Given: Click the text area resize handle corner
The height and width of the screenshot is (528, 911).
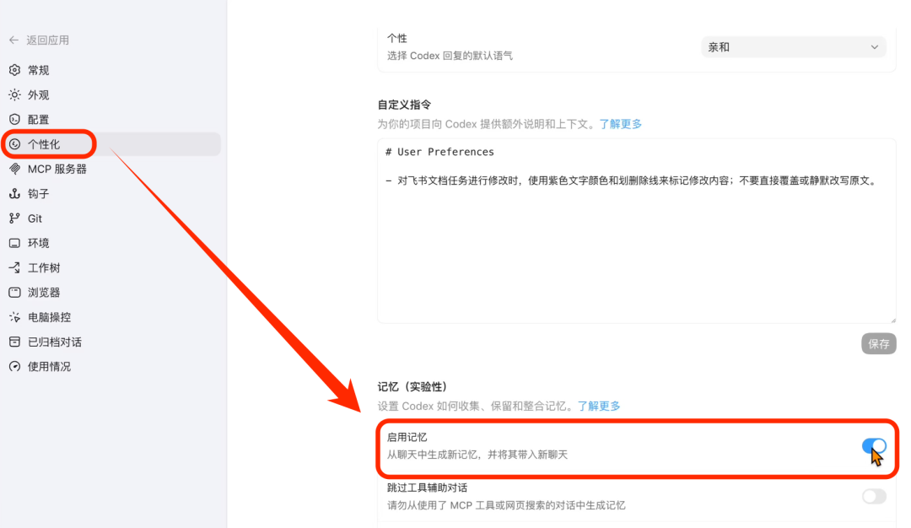Looking at the screenshot, I should click(893, 320).
